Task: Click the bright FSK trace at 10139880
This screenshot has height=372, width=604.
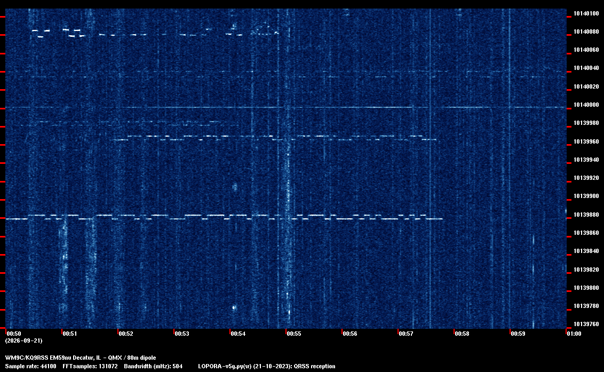Action: point(224,217)
